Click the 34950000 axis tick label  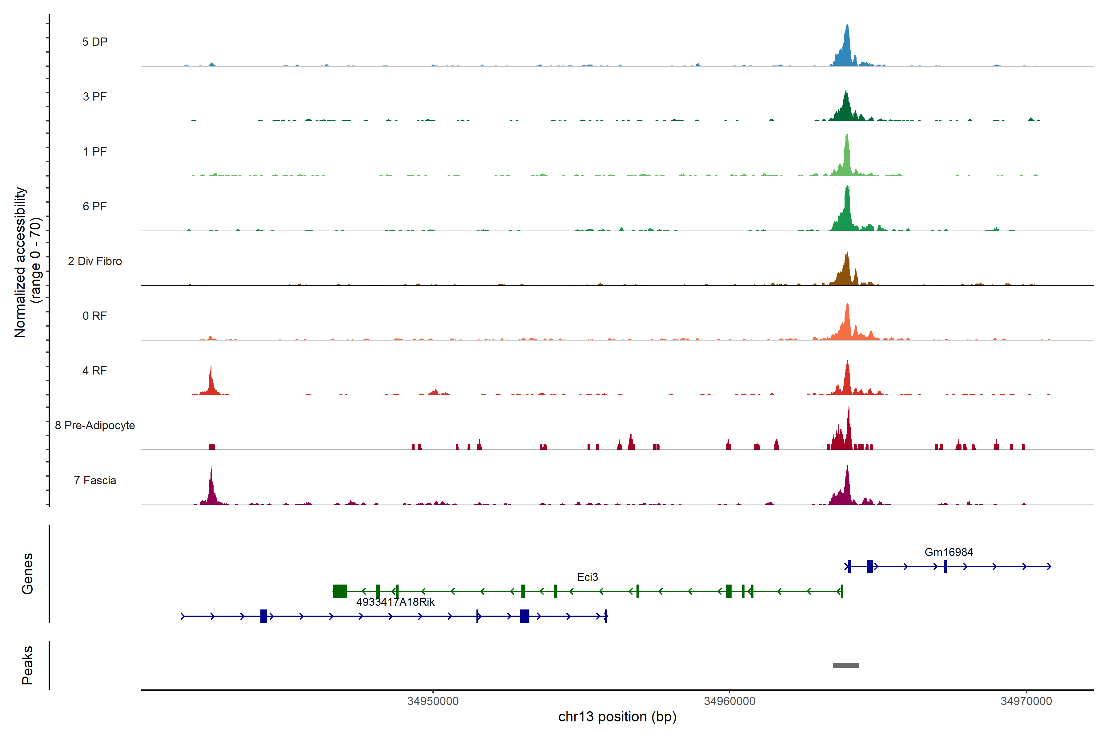[x=433, y=701]
